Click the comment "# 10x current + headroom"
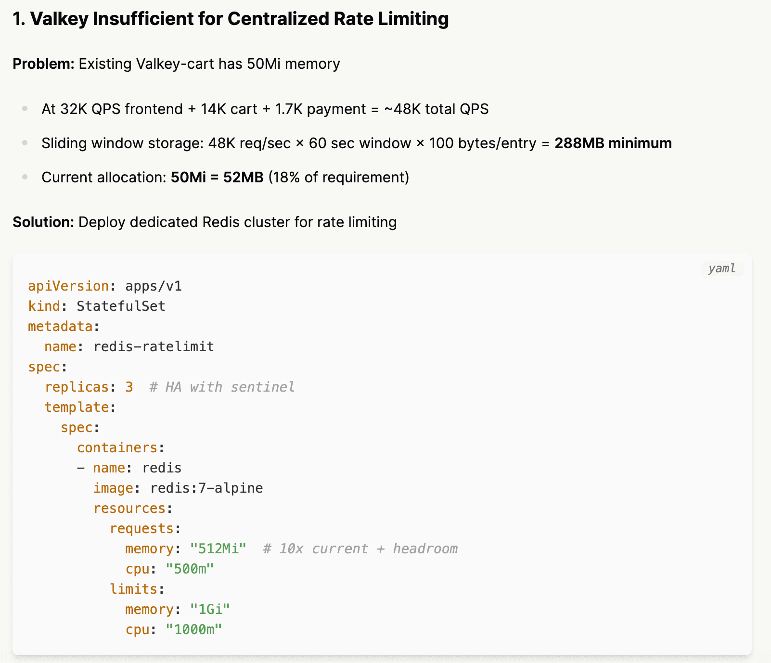 [360, 549]
